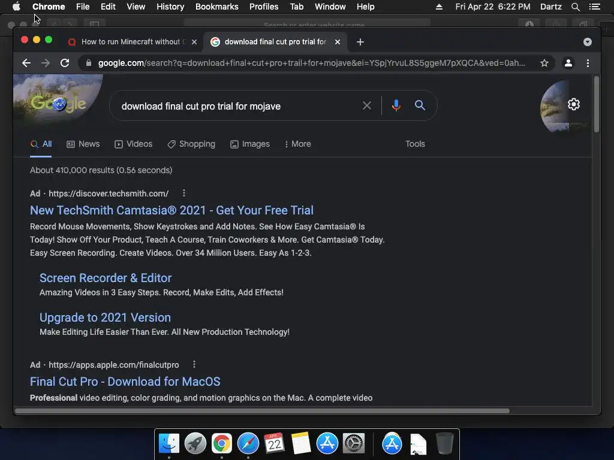Open the Chrome profile avatar icon
This screenshot has width=614, height=460.
[x=568, y=63]
